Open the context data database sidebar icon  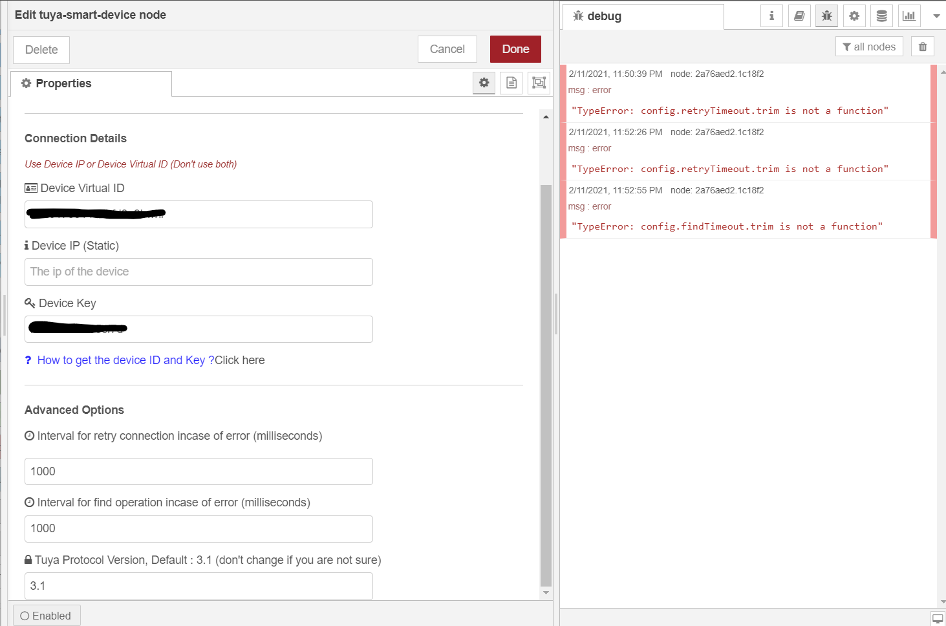(x=881, y=16)
